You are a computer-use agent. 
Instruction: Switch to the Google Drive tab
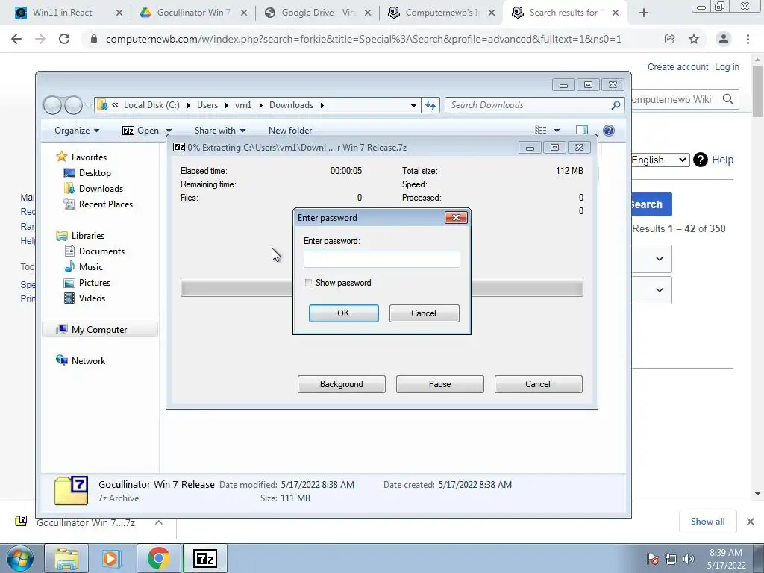318,13
